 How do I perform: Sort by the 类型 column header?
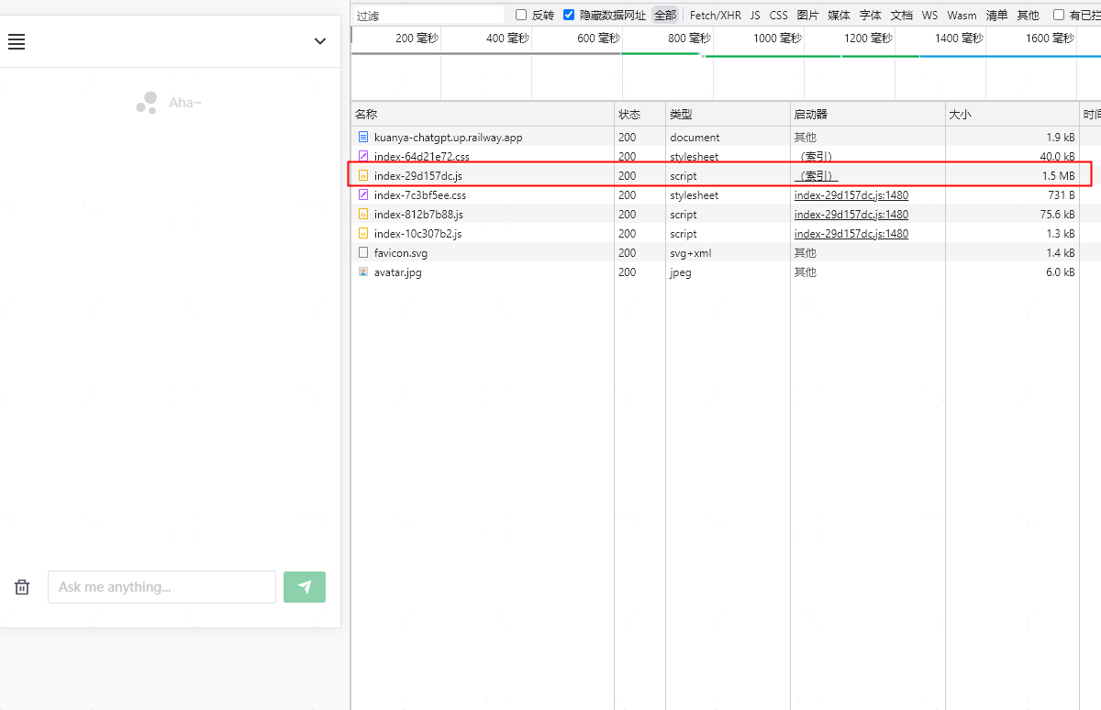728,115
